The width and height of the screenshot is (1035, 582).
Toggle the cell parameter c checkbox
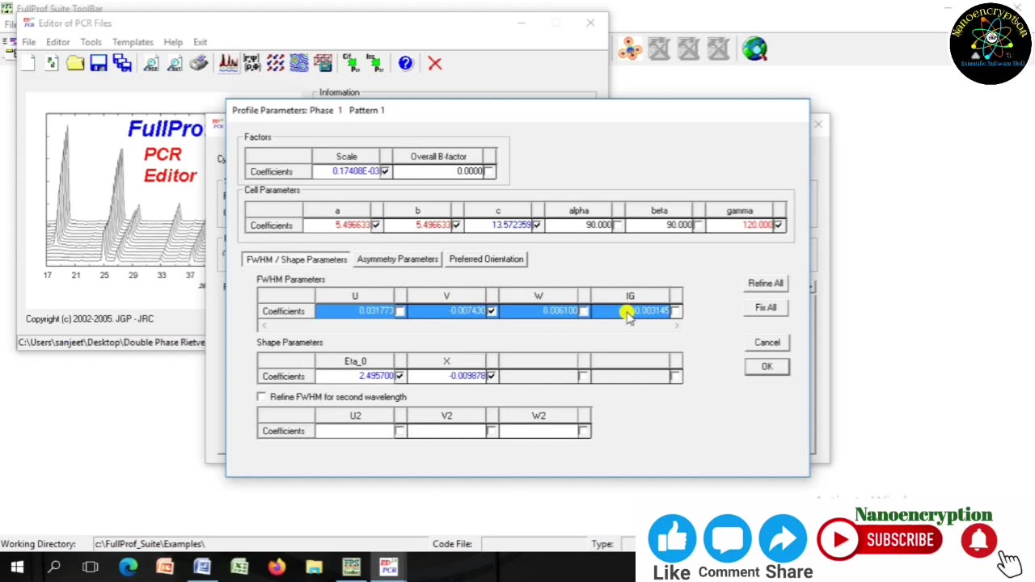tap(537, 225)
